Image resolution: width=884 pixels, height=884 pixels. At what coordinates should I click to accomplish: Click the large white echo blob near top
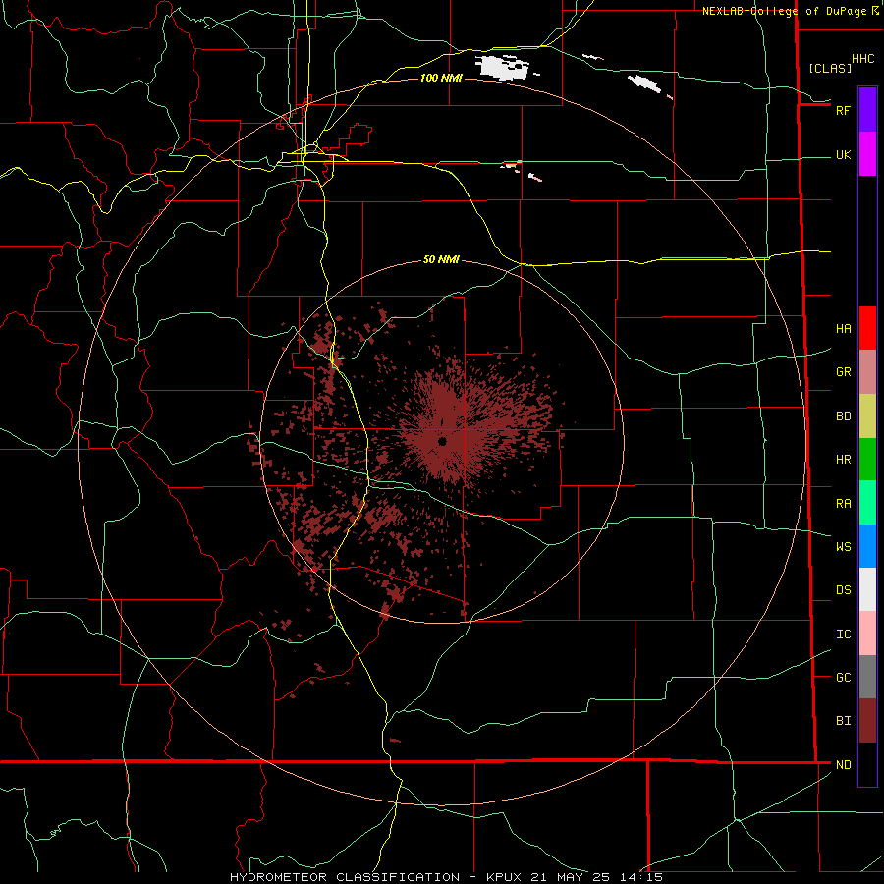(504, 67)
